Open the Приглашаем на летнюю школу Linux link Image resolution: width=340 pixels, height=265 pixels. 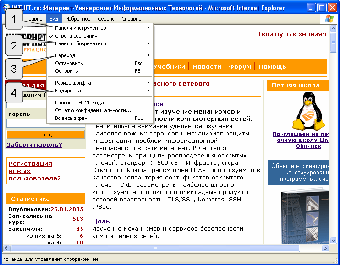tap(301, 140)
